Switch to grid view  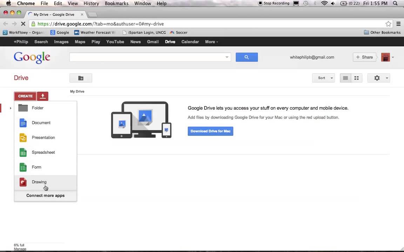coord(357,78)
